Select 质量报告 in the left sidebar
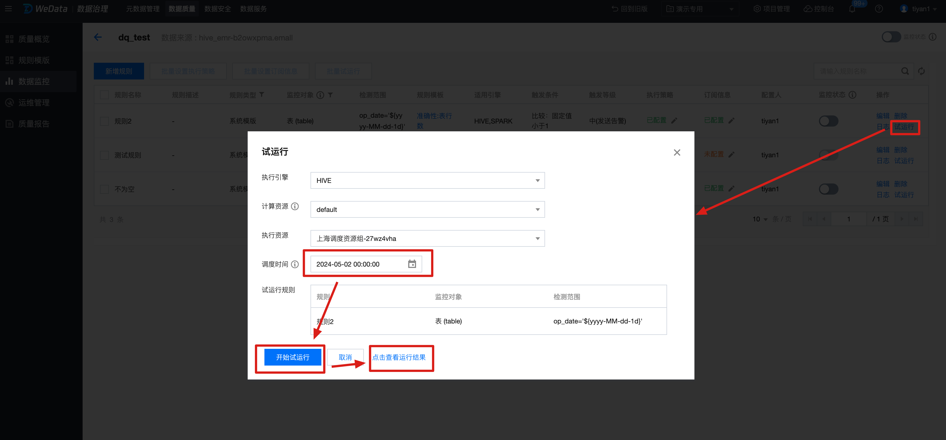 point(34,124)
